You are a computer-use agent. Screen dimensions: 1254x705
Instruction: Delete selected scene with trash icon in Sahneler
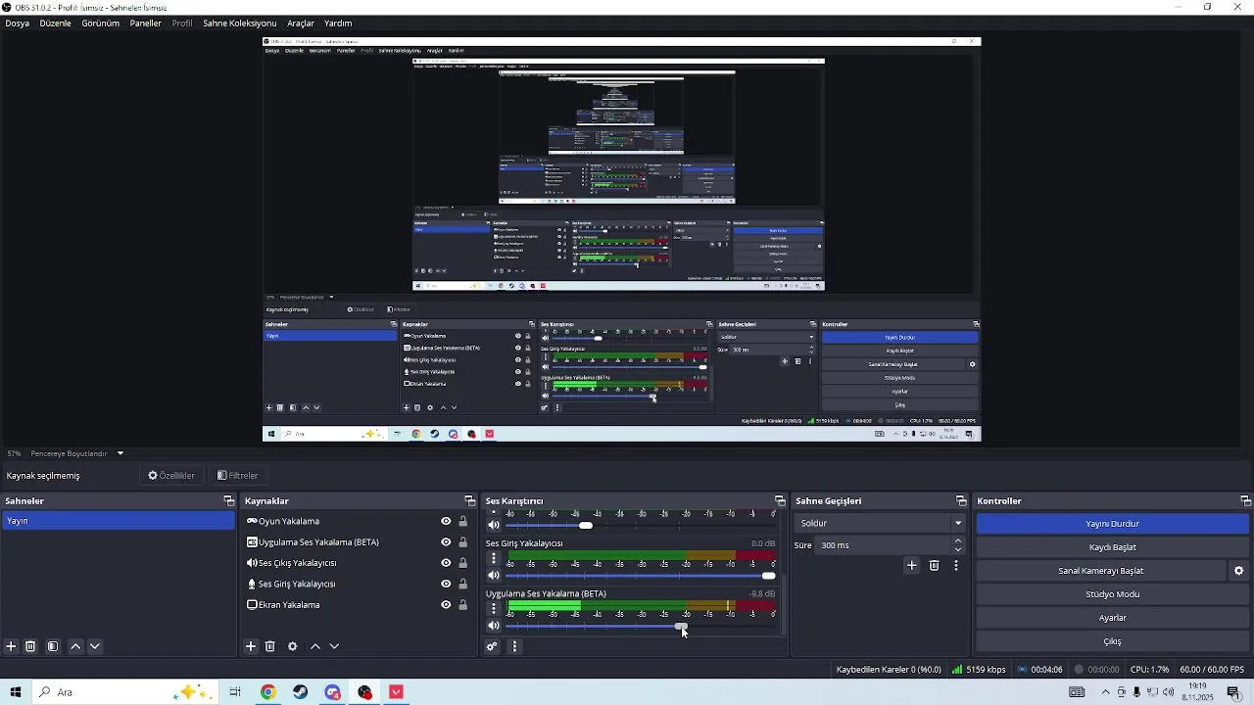point(30,646)
